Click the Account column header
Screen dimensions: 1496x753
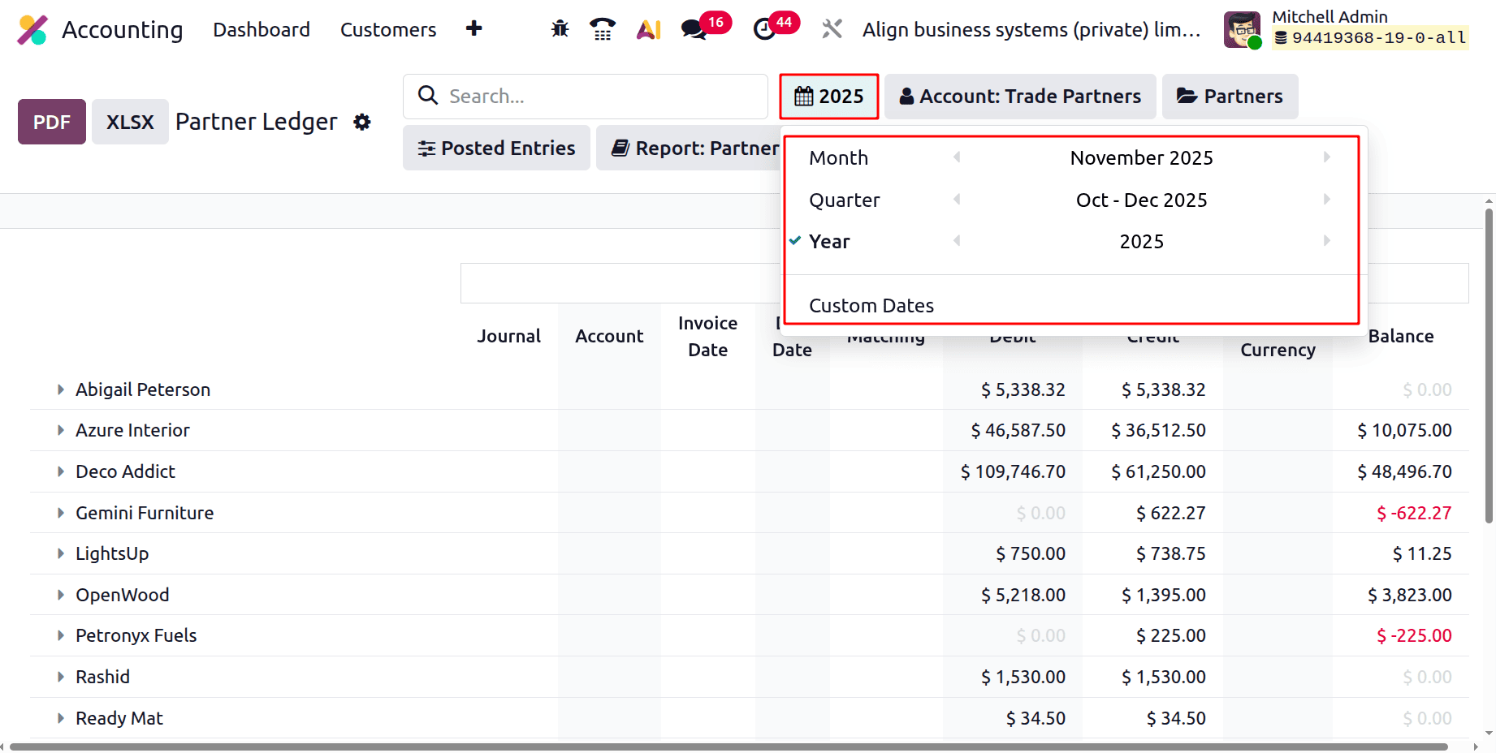click(x=609, y=336)
